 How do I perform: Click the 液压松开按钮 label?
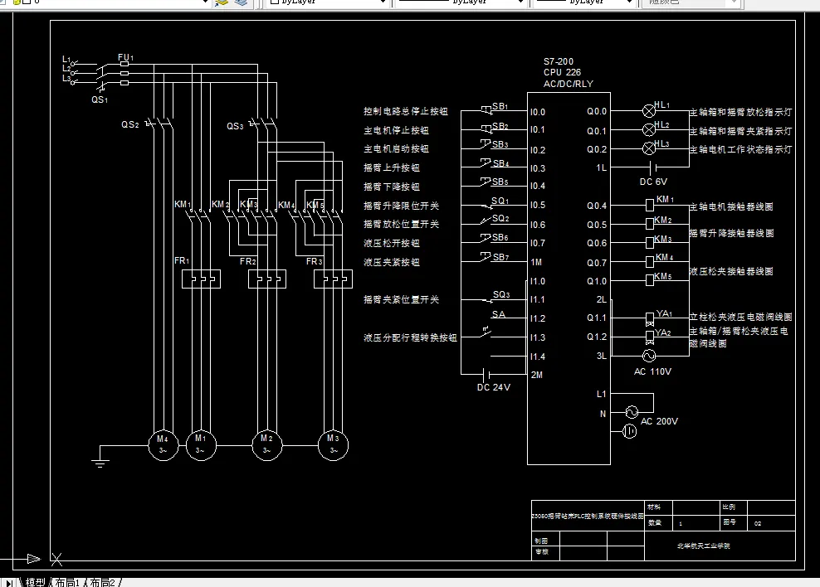392,244
